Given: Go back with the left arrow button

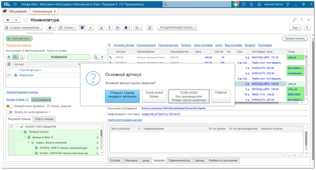Looking at the screenshot, I should coord(8,20).
